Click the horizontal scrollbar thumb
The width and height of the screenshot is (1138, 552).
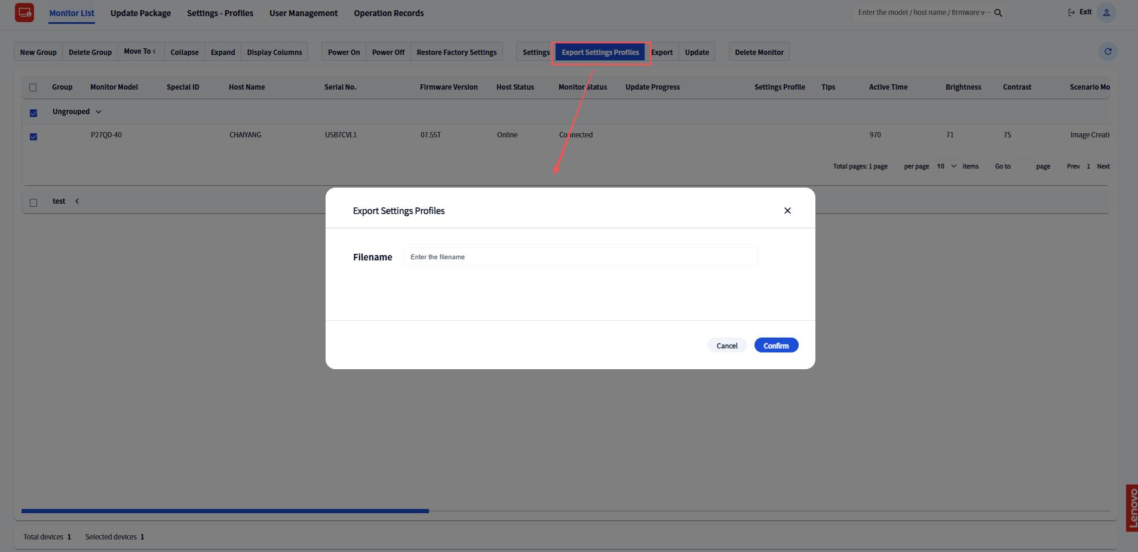[225, 511]
